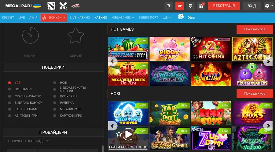Open the shield insurance icon

click(x=190, y=6)
